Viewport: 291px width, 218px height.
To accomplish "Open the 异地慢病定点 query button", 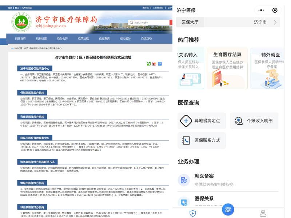I will [202, 121].
